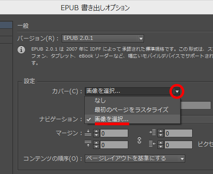Click the カバー dropdown arrow button
This screenshot has height=174, width=213.
point(177,91)
